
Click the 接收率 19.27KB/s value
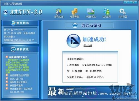(x=95, y=77)
